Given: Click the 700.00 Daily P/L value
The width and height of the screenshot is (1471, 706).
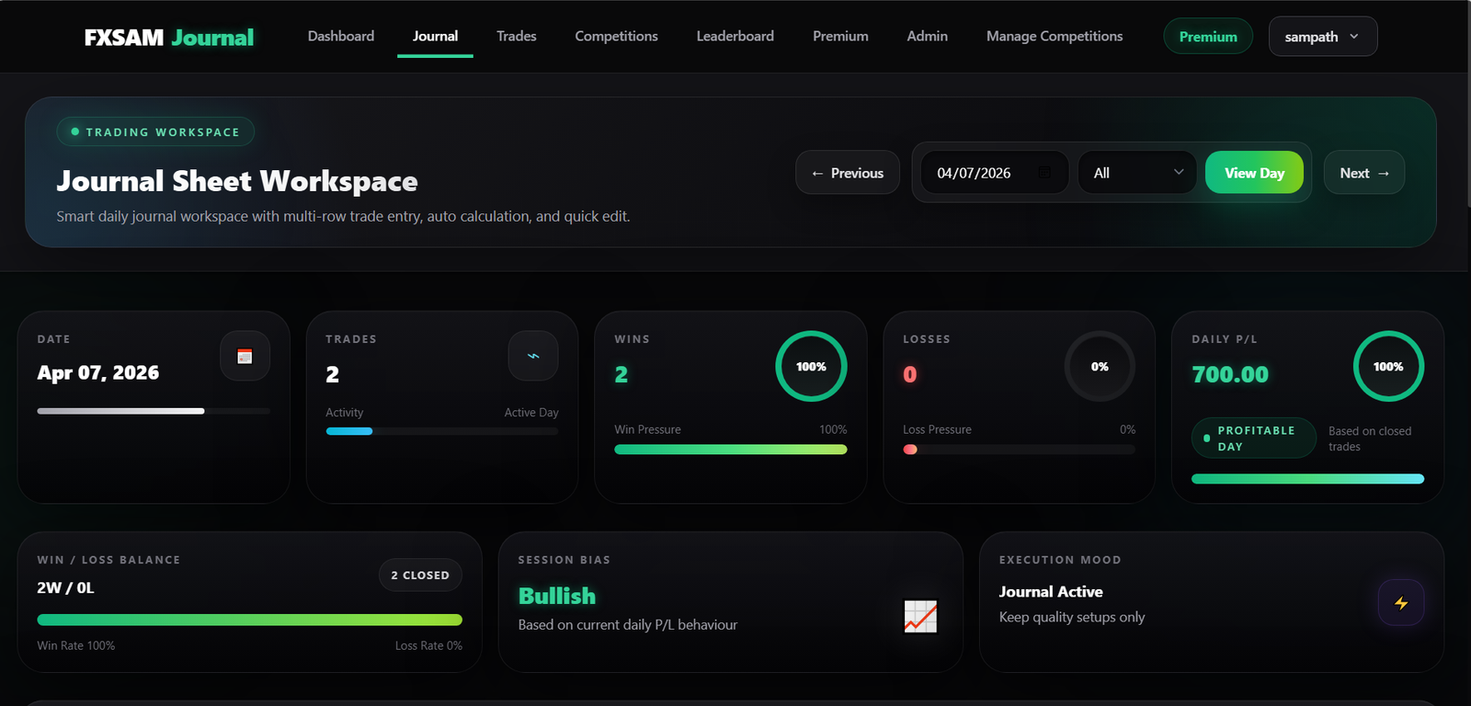Looking at the screenshot, I should coord(1230,374).
